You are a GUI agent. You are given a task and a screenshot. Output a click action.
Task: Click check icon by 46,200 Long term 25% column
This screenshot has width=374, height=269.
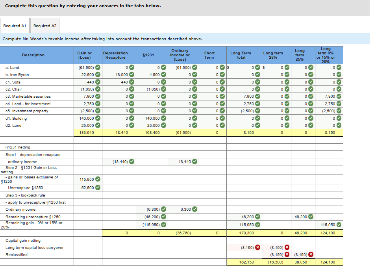tap(311, 217)
